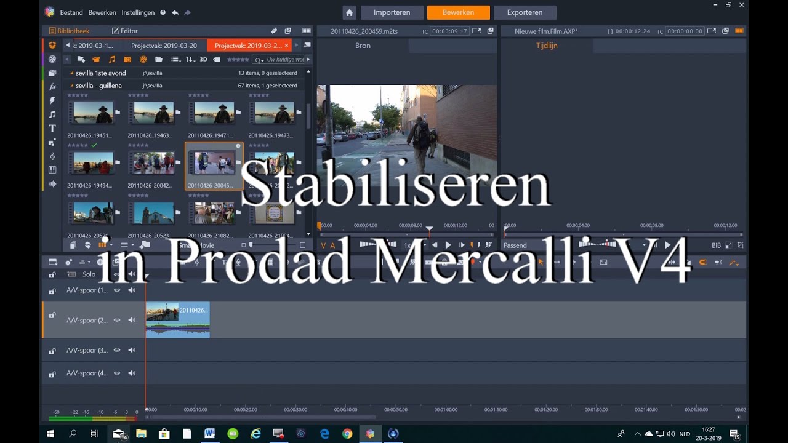Image resolution: width=788 pixels, height=443 pixels.
Task: Play the timeline preview
Action: [x=667, y=245]
